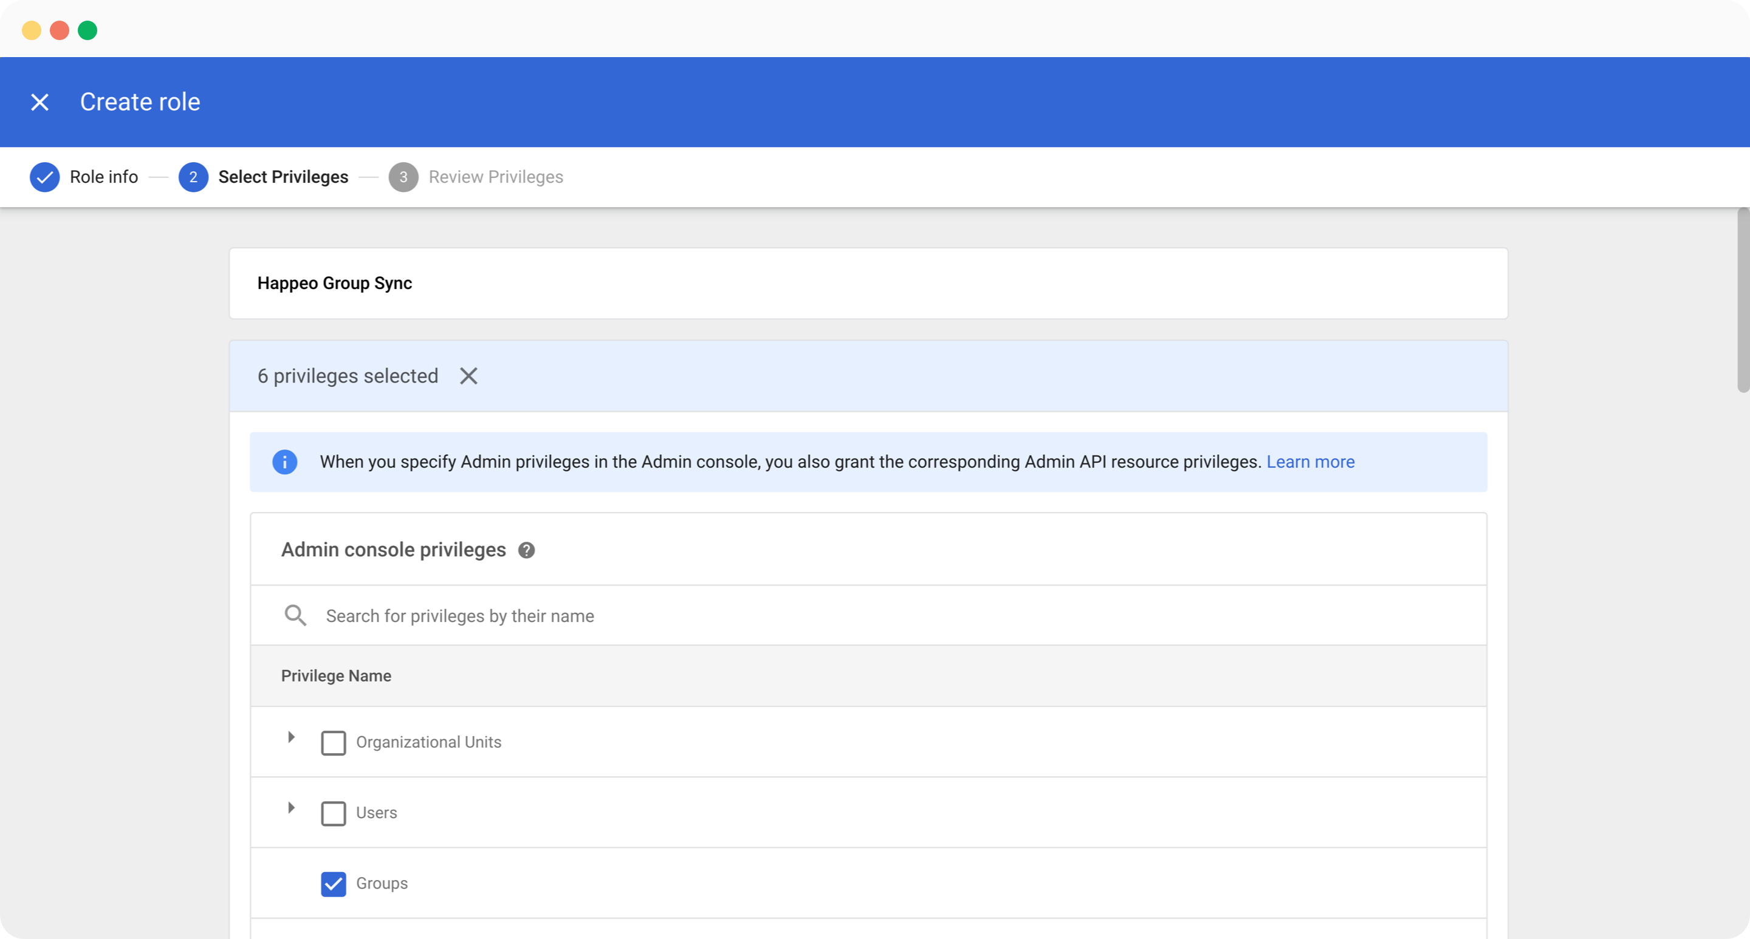Click the Users label

376,813
